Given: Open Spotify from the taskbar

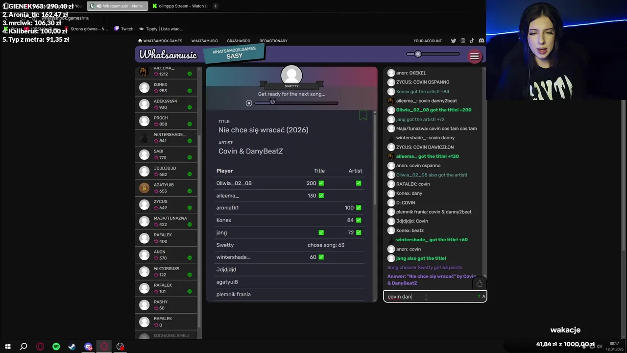Looking at the screenshot, I should coord(56,347).
